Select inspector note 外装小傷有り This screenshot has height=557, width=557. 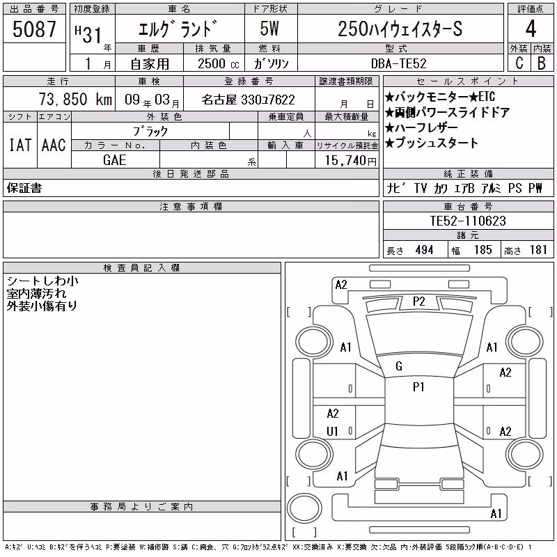click(x=42, y=306)
